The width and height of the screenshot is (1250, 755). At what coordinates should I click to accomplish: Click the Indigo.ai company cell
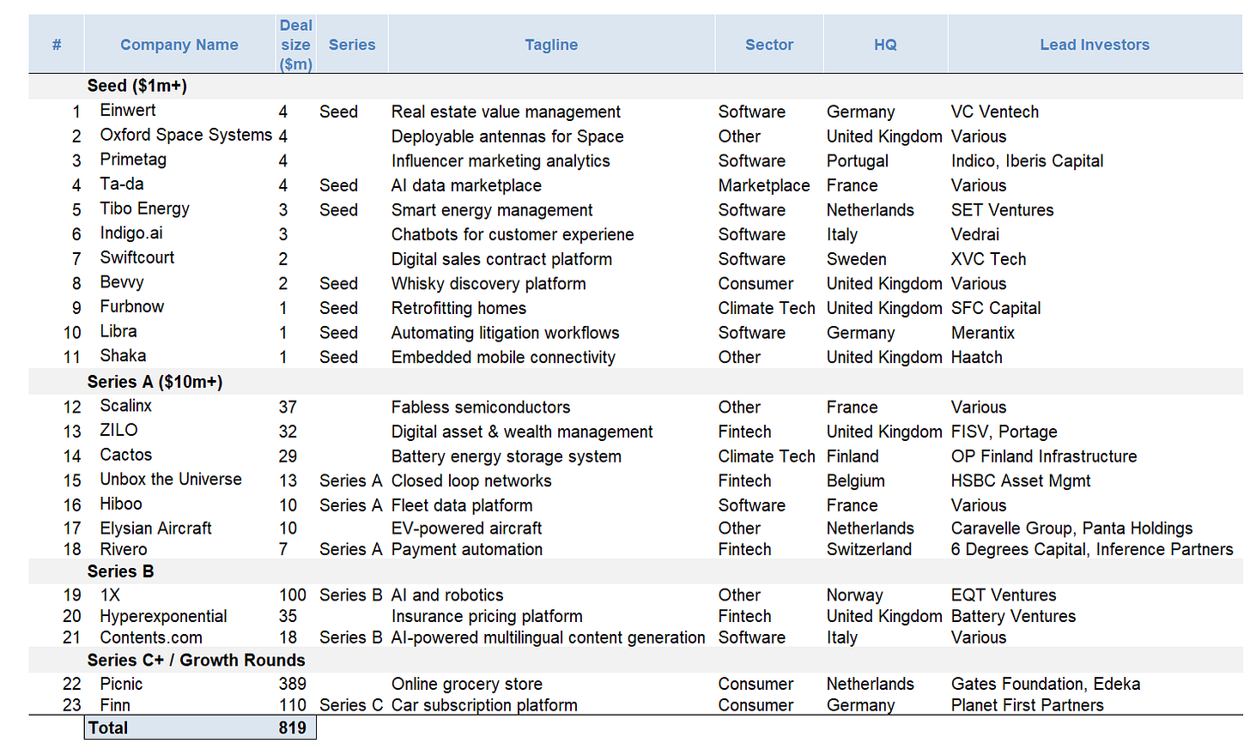(x=131, y=233)
